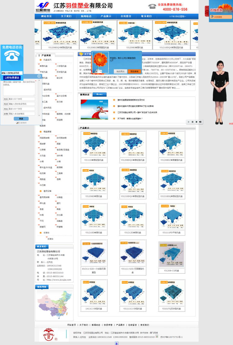The height and width of the screenshot is (345, 233).
Task: Mute the presenter audio speaker icon
Action: pyautogui.click(x=200, y=122)
